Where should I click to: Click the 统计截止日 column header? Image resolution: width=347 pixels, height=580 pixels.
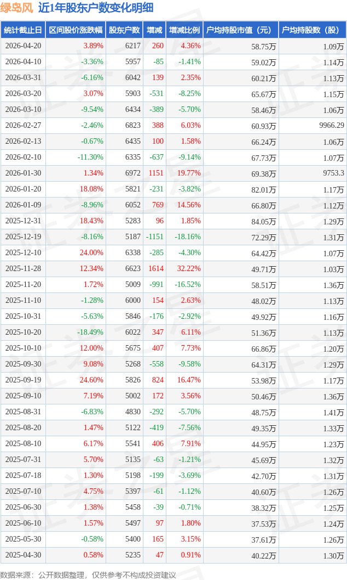(x=23, y=30)
